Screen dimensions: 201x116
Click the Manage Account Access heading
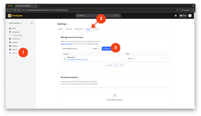pos(72,37)
